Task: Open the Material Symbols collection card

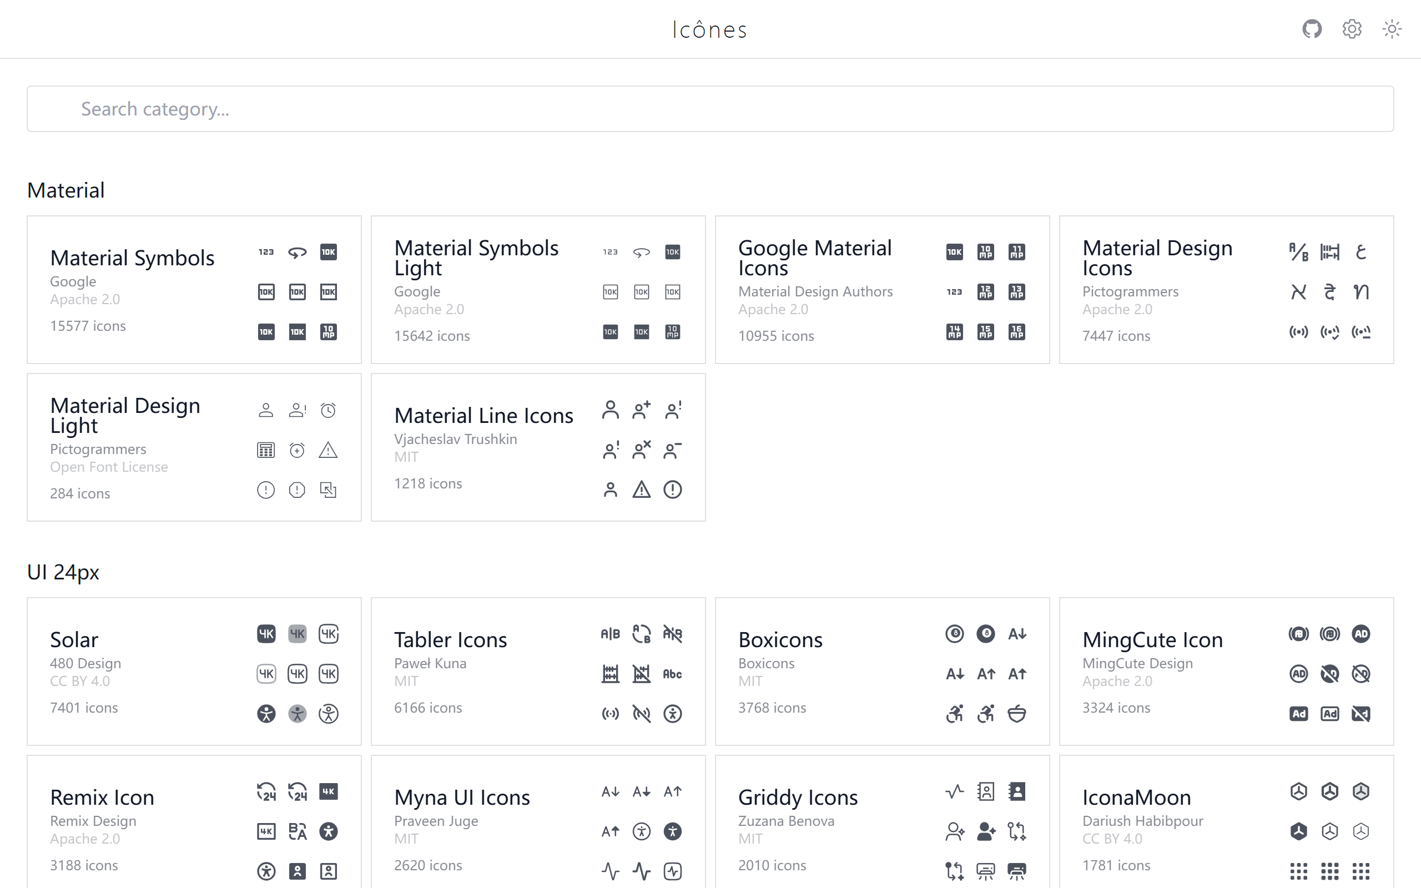Action: coord(194,290)
